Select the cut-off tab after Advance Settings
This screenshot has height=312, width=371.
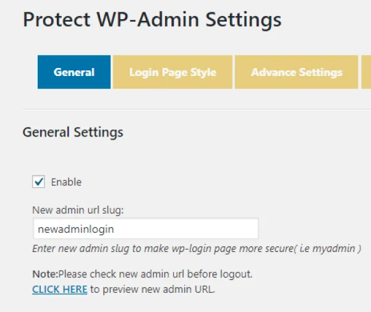point(366,72)
